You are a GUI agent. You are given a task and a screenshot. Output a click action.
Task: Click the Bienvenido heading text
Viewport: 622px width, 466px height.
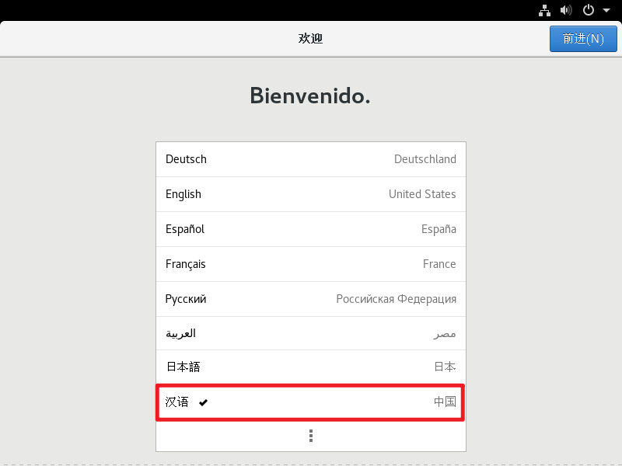pyautogui.click(x=310, y=96)
